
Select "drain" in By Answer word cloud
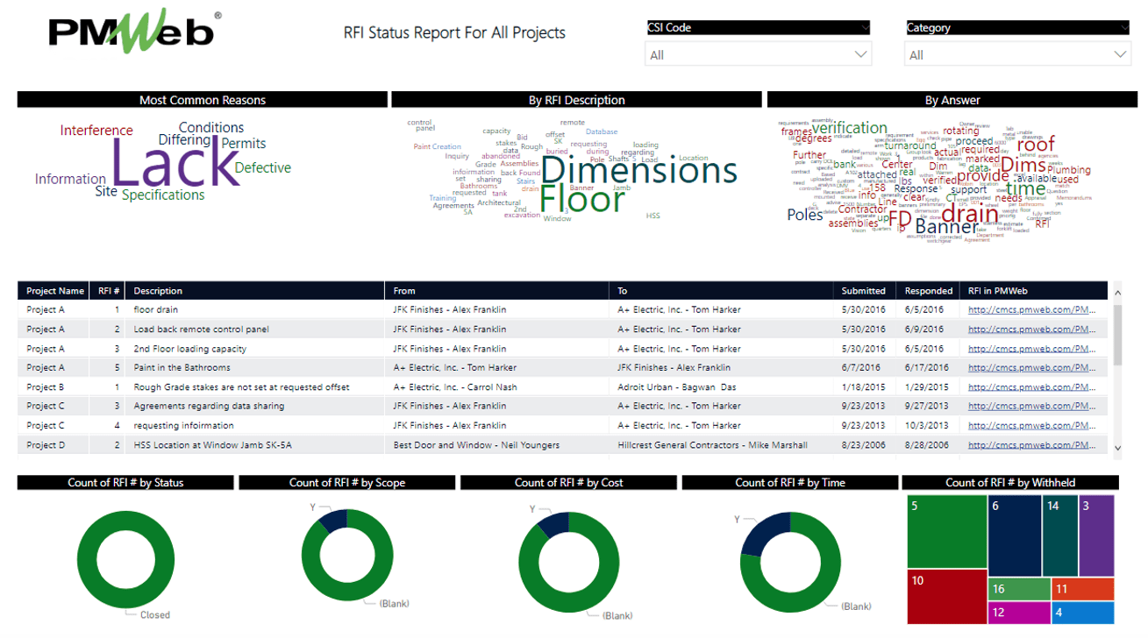pyautogui.click(x=971, y=213)
